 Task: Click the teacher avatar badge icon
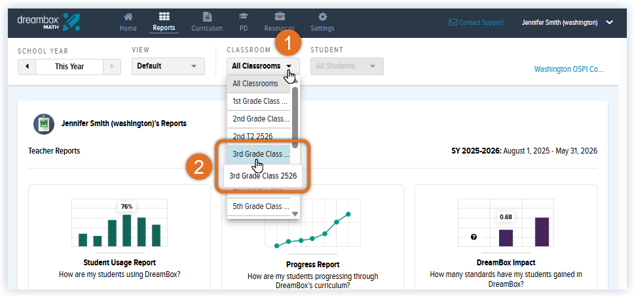pyautogui.click(x=44, y=123)
